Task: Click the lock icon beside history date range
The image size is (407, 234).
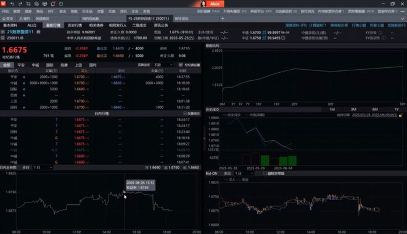Action: (x=400, y=115)
